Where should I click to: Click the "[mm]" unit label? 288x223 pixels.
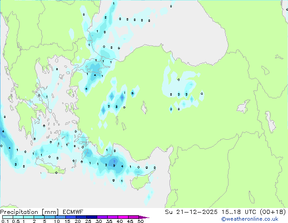(x=50, y=212)
